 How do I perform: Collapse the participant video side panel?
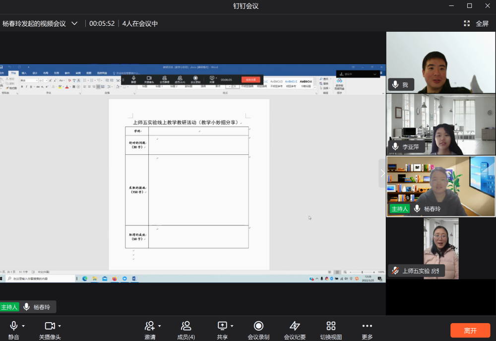pos(382,173)
